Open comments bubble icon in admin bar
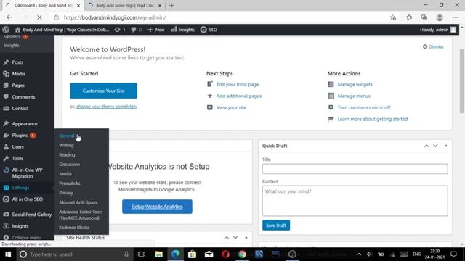465x261 pixels. tap(137, 30)
